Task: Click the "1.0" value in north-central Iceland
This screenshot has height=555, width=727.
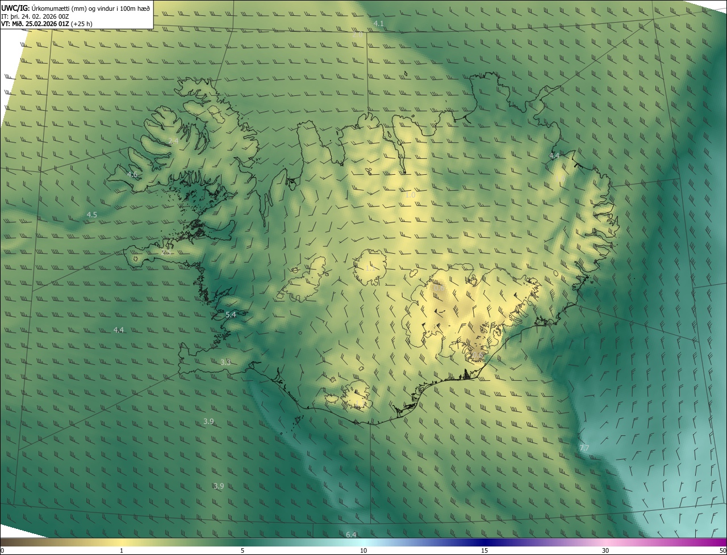Action: click(411, 195)
